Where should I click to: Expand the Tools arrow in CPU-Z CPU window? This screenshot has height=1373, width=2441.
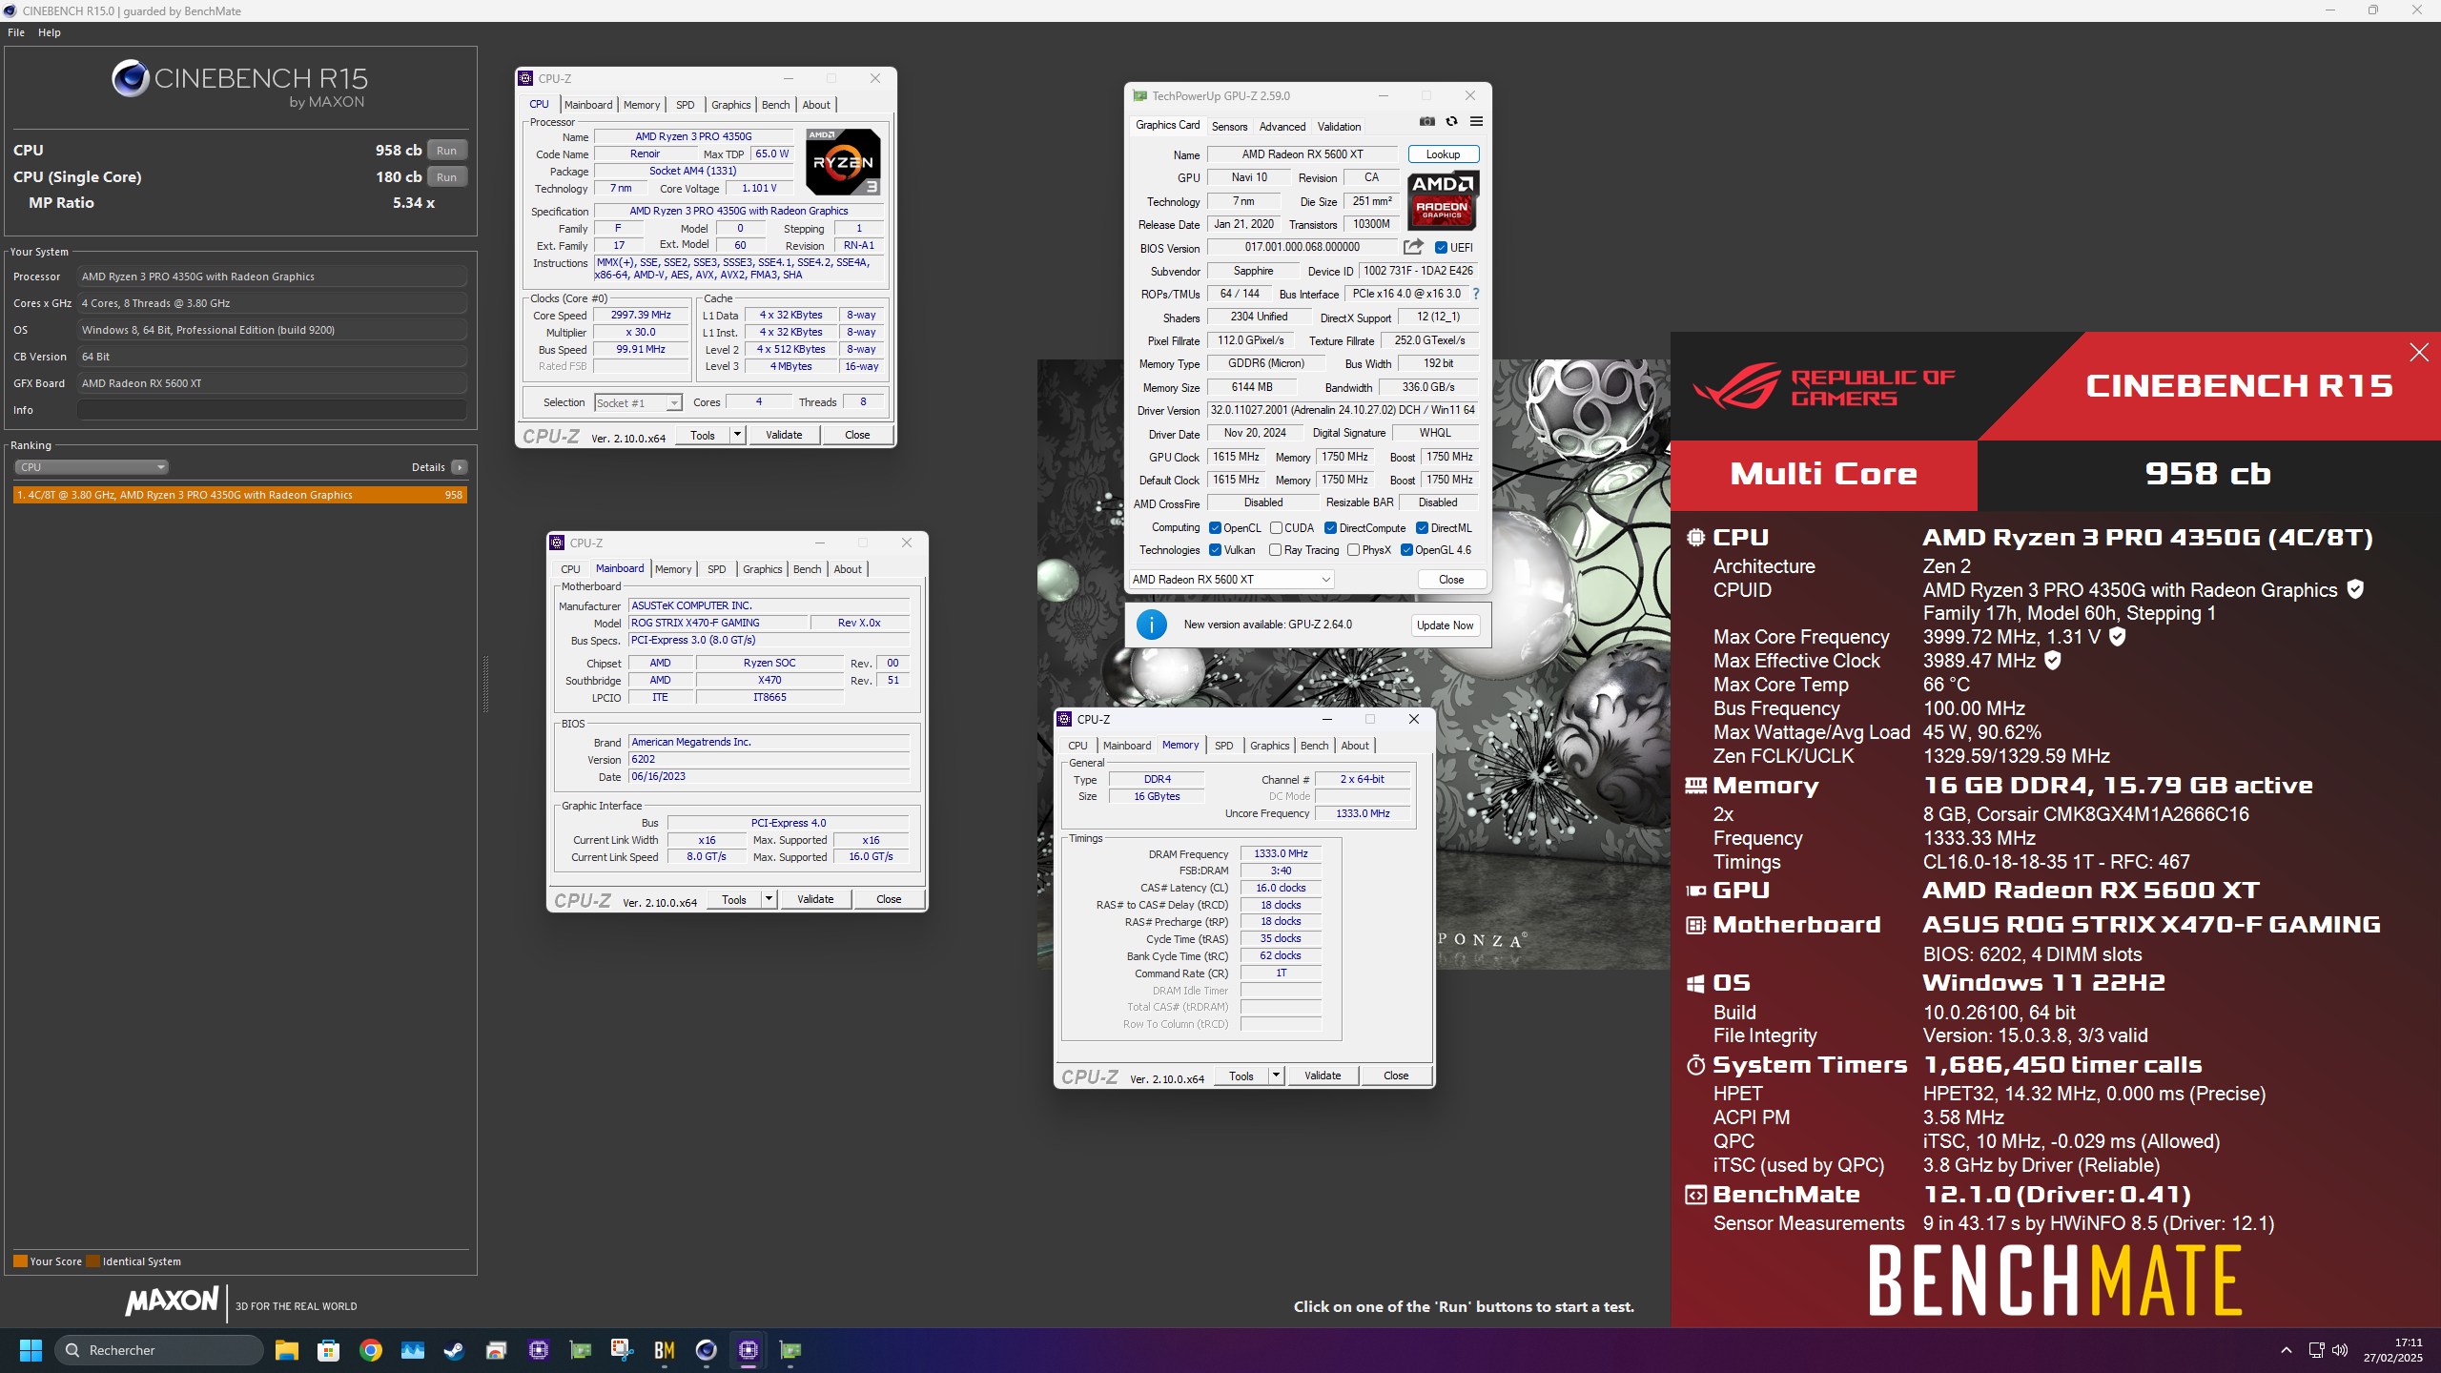(x=737, y=435)
